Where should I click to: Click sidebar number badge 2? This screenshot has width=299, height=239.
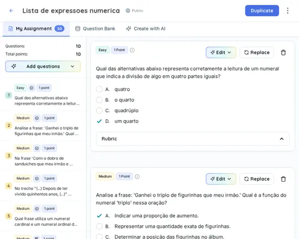[9, 126]
